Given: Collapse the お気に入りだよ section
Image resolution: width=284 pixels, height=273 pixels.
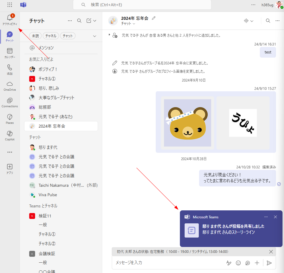Looking at the screenshot, I should pyautogui.click(x=41, y=59).
